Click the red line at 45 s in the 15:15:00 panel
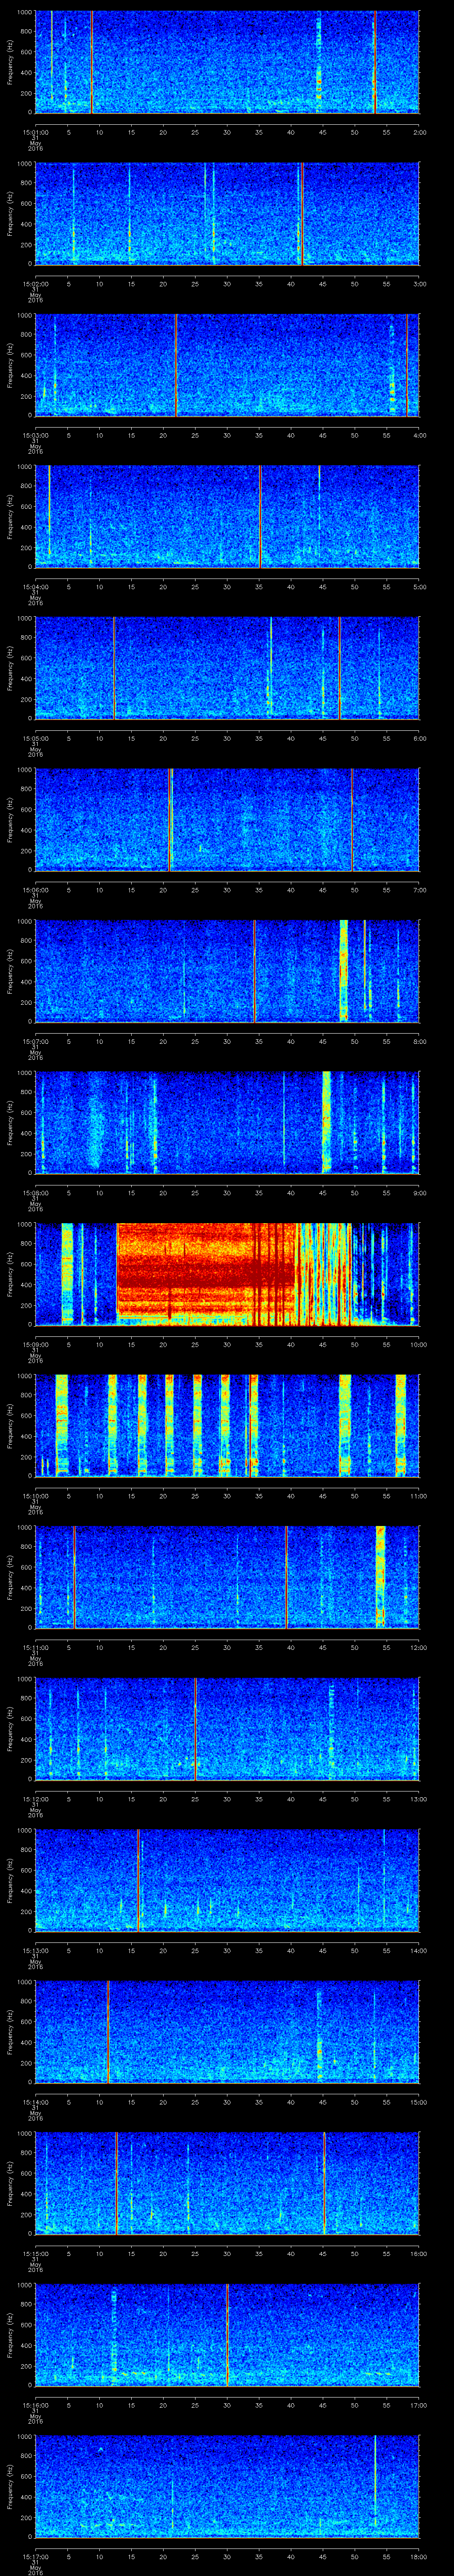 click(324, 2183)
